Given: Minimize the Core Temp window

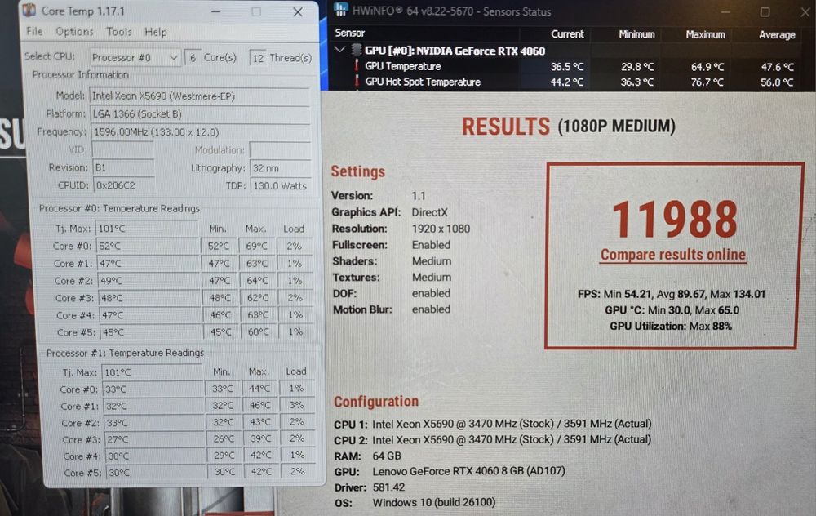Looking at the screenshot, I should (215, 11).
